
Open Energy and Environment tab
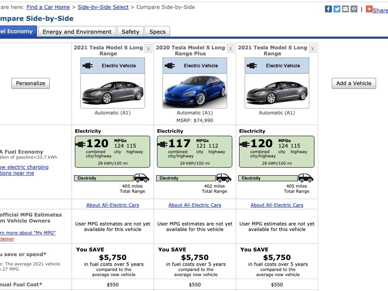[x=77, y=31]
